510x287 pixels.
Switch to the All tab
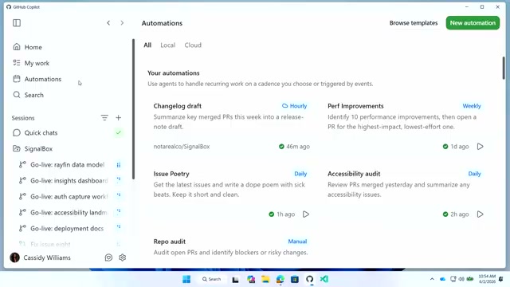[x=147, y=45]
